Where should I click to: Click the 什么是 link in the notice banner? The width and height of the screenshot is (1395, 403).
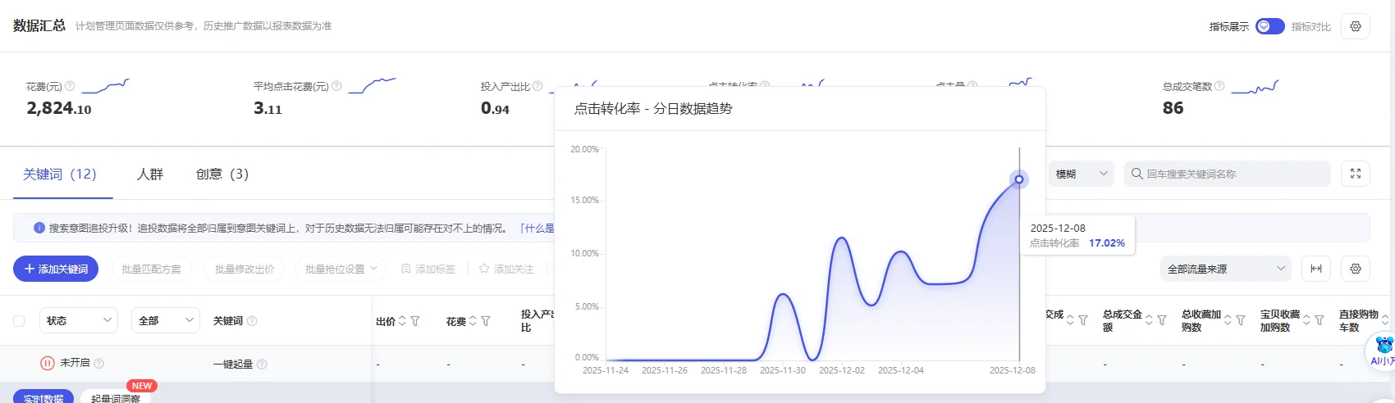537,229
